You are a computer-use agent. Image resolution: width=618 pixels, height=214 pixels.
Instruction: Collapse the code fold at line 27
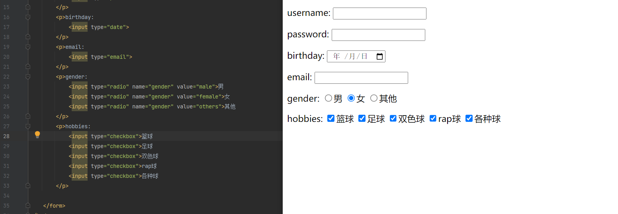point(28,126)
